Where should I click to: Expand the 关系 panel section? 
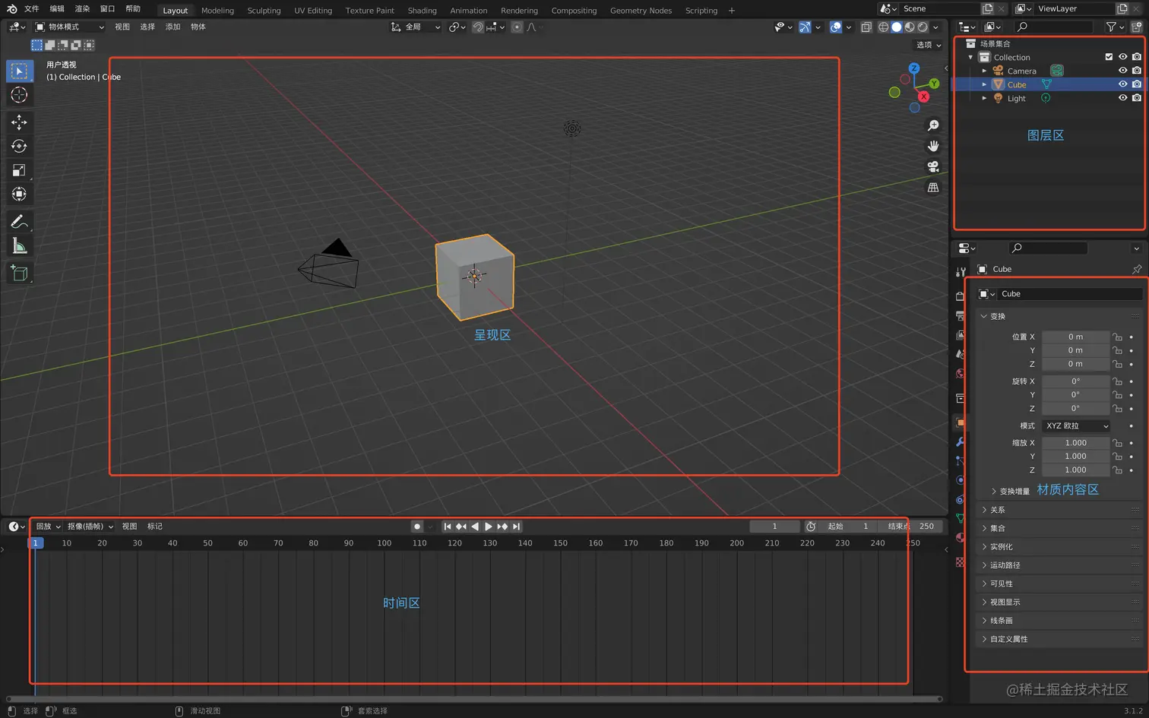pos(997,510)
